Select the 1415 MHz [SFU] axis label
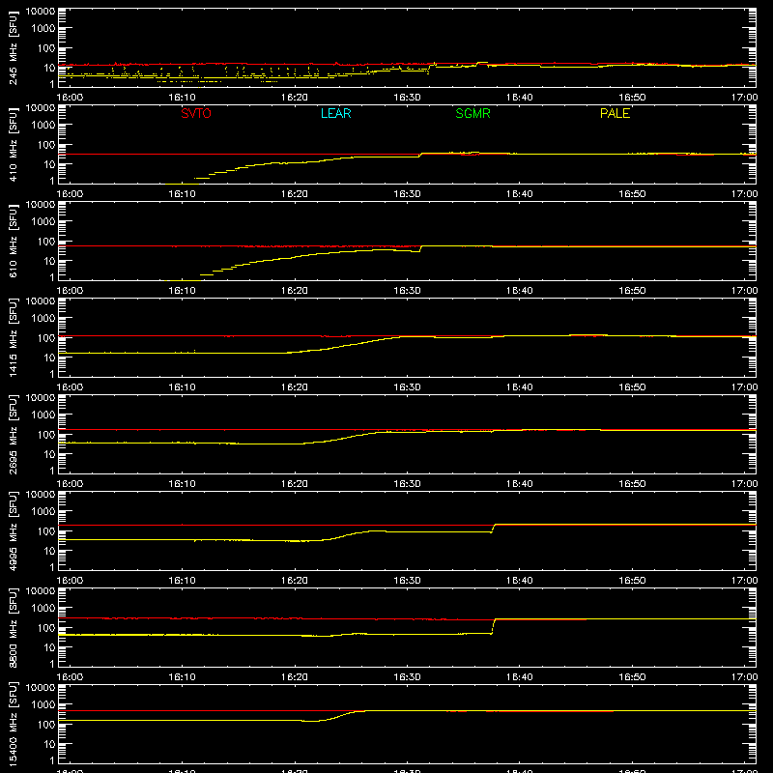The height and width of the screenshot is (773, 773). pyautogui.click(x=14, y=337)
